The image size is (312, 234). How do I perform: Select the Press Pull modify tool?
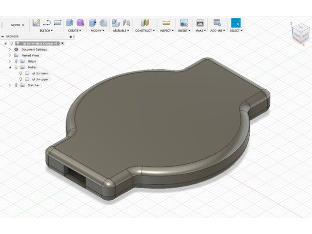point(92,23)
